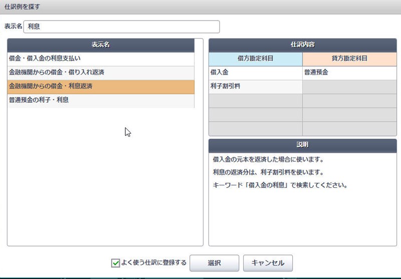The height and width of the screenshot is (279, 401).
Task: Click the 普通預金 credit cell
Action: [x=349, y=73]
